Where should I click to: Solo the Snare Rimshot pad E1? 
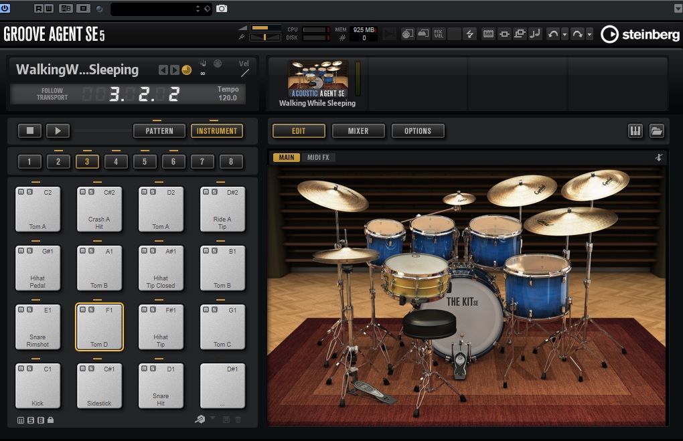29,310
